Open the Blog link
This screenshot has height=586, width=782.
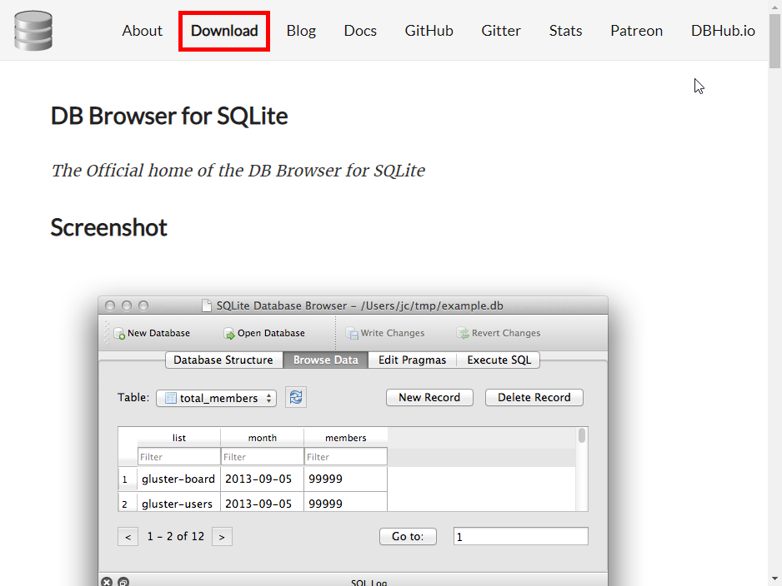pos(301,31)
